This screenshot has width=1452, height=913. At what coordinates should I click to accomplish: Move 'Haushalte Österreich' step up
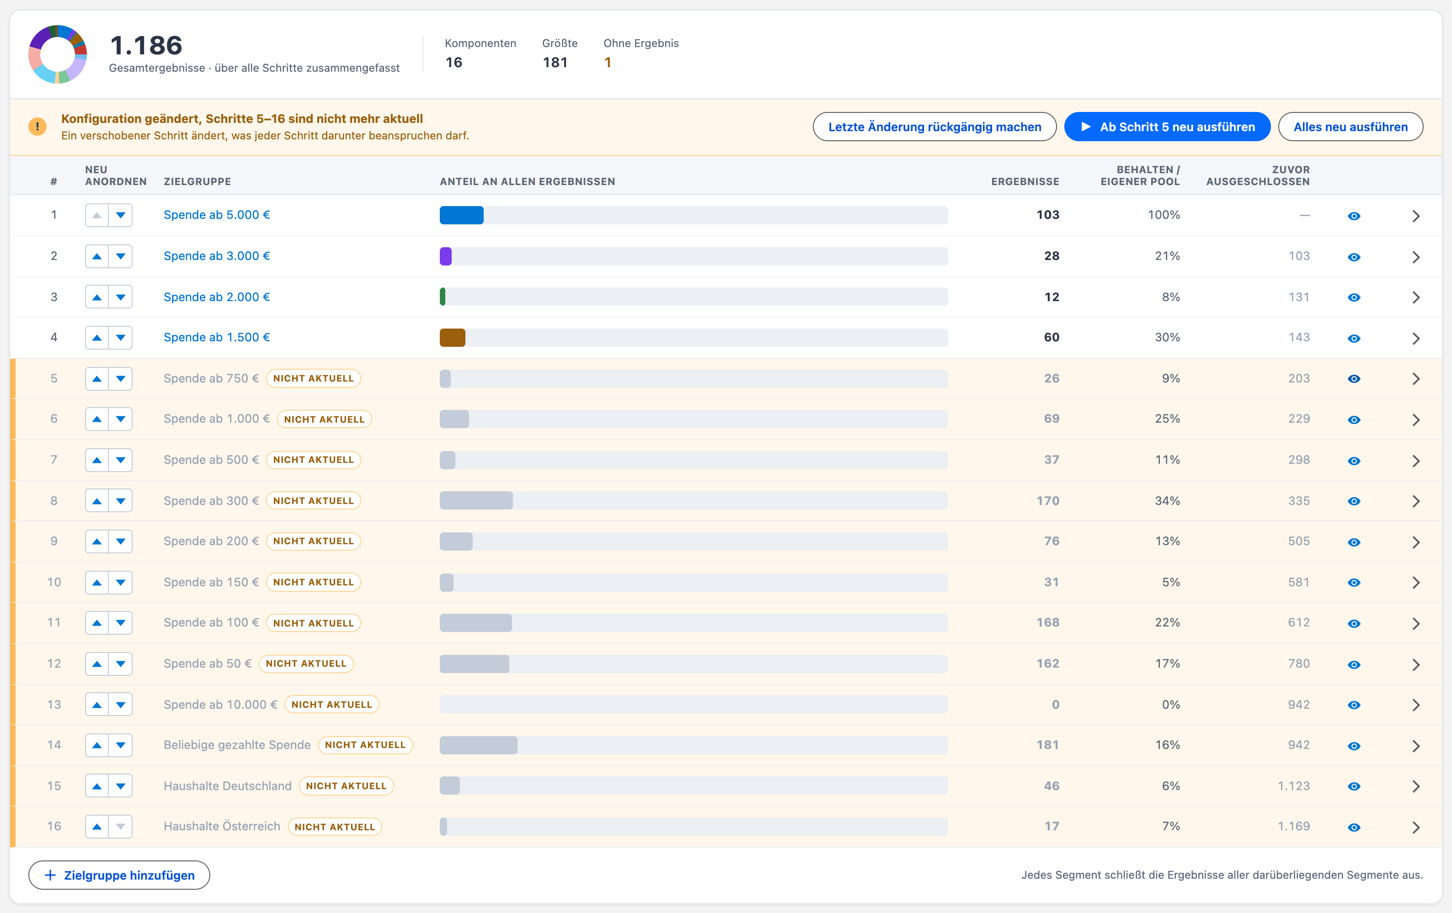pyautogui.click(x=96, y=826)
